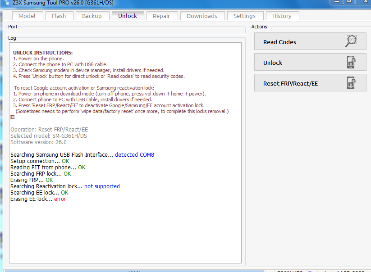Click the 'not supported' log text
Viewport: 371px width, 272px height.
pos(102,186)
